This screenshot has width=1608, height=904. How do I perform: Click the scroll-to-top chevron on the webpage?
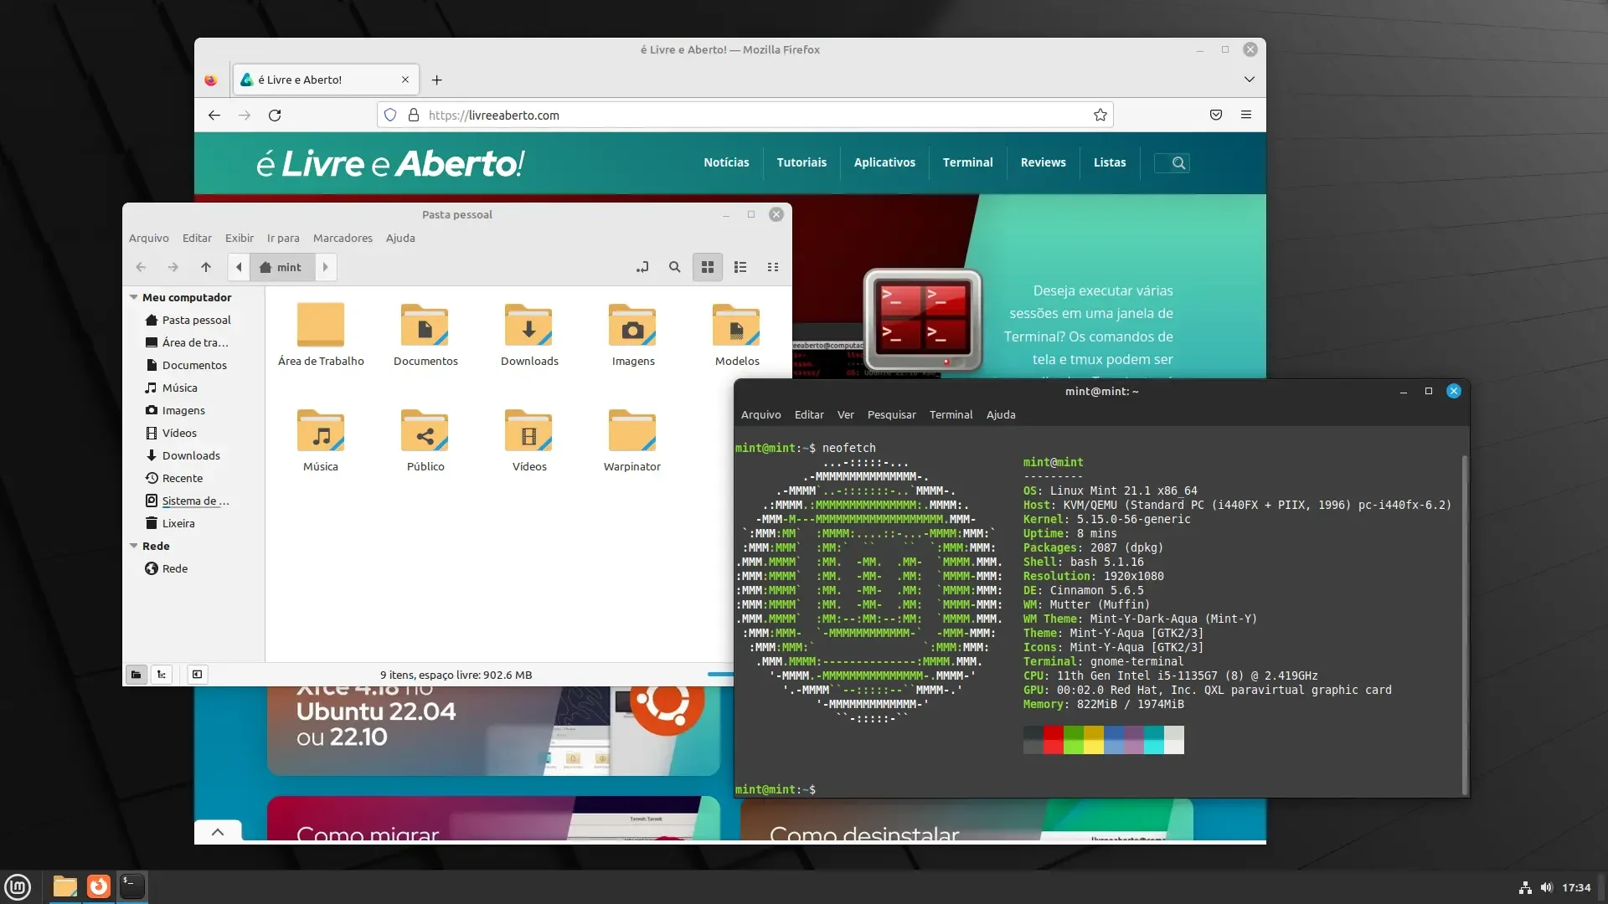[218, 832]
